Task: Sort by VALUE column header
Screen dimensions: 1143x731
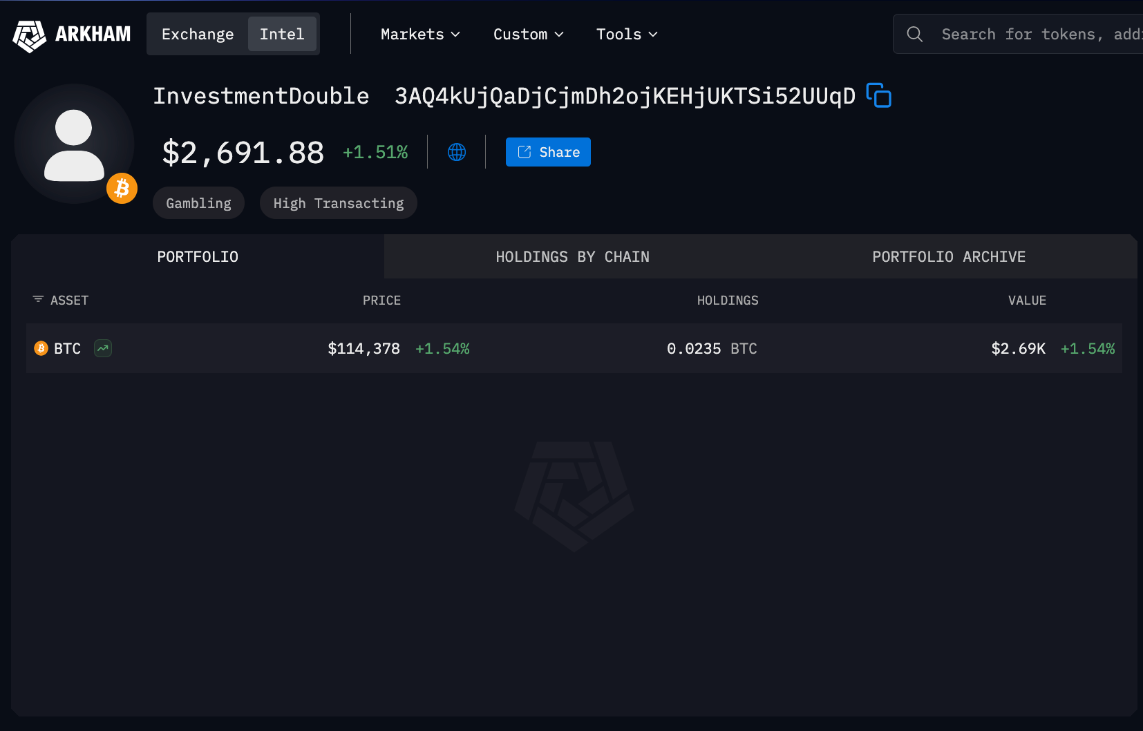Action: pos(1027,300)
